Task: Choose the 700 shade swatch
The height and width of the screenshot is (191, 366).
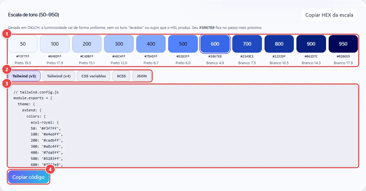Action: [247, 44]
